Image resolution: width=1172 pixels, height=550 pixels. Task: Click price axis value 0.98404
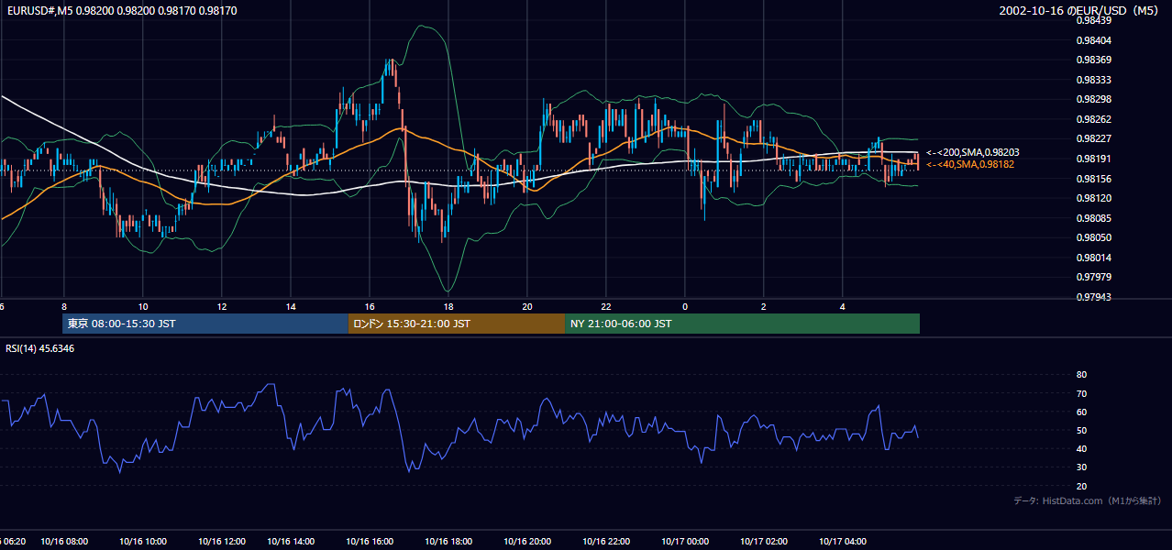(1093, 40)
